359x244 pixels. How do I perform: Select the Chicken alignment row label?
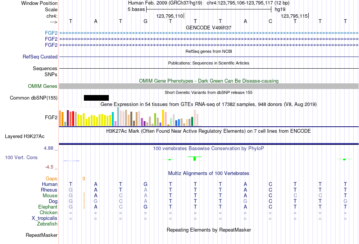pos(48,212)
